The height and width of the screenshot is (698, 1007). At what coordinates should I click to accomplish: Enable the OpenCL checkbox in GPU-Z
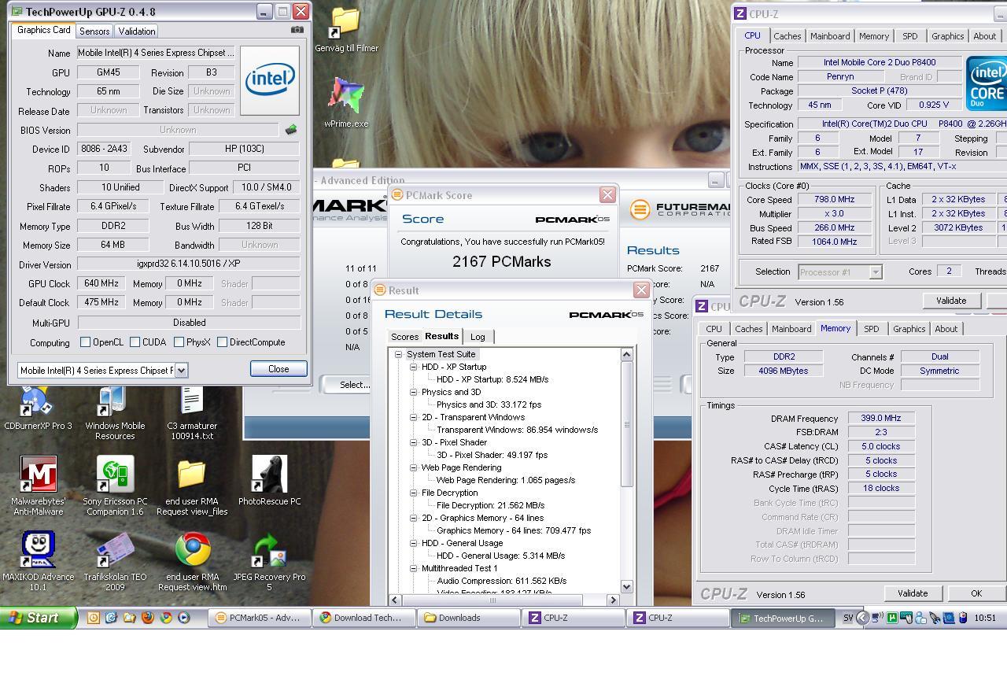point(85,342)
